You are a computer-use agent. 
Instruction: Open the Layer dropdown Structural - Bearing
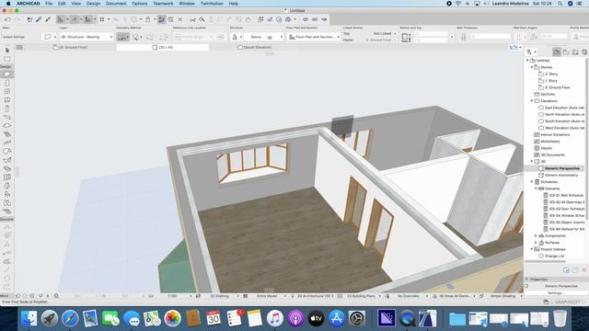(x=87, y=37)
